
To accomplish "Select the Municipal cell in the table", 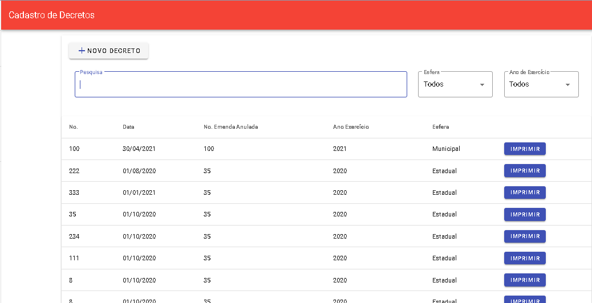I will click(446, 149).
